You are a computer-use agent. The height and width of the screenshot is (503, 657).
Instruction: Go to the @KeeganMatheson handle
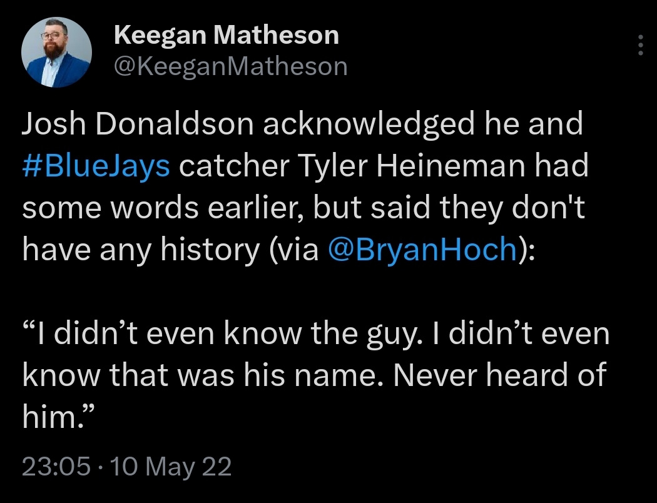click(x=230, y=67)
